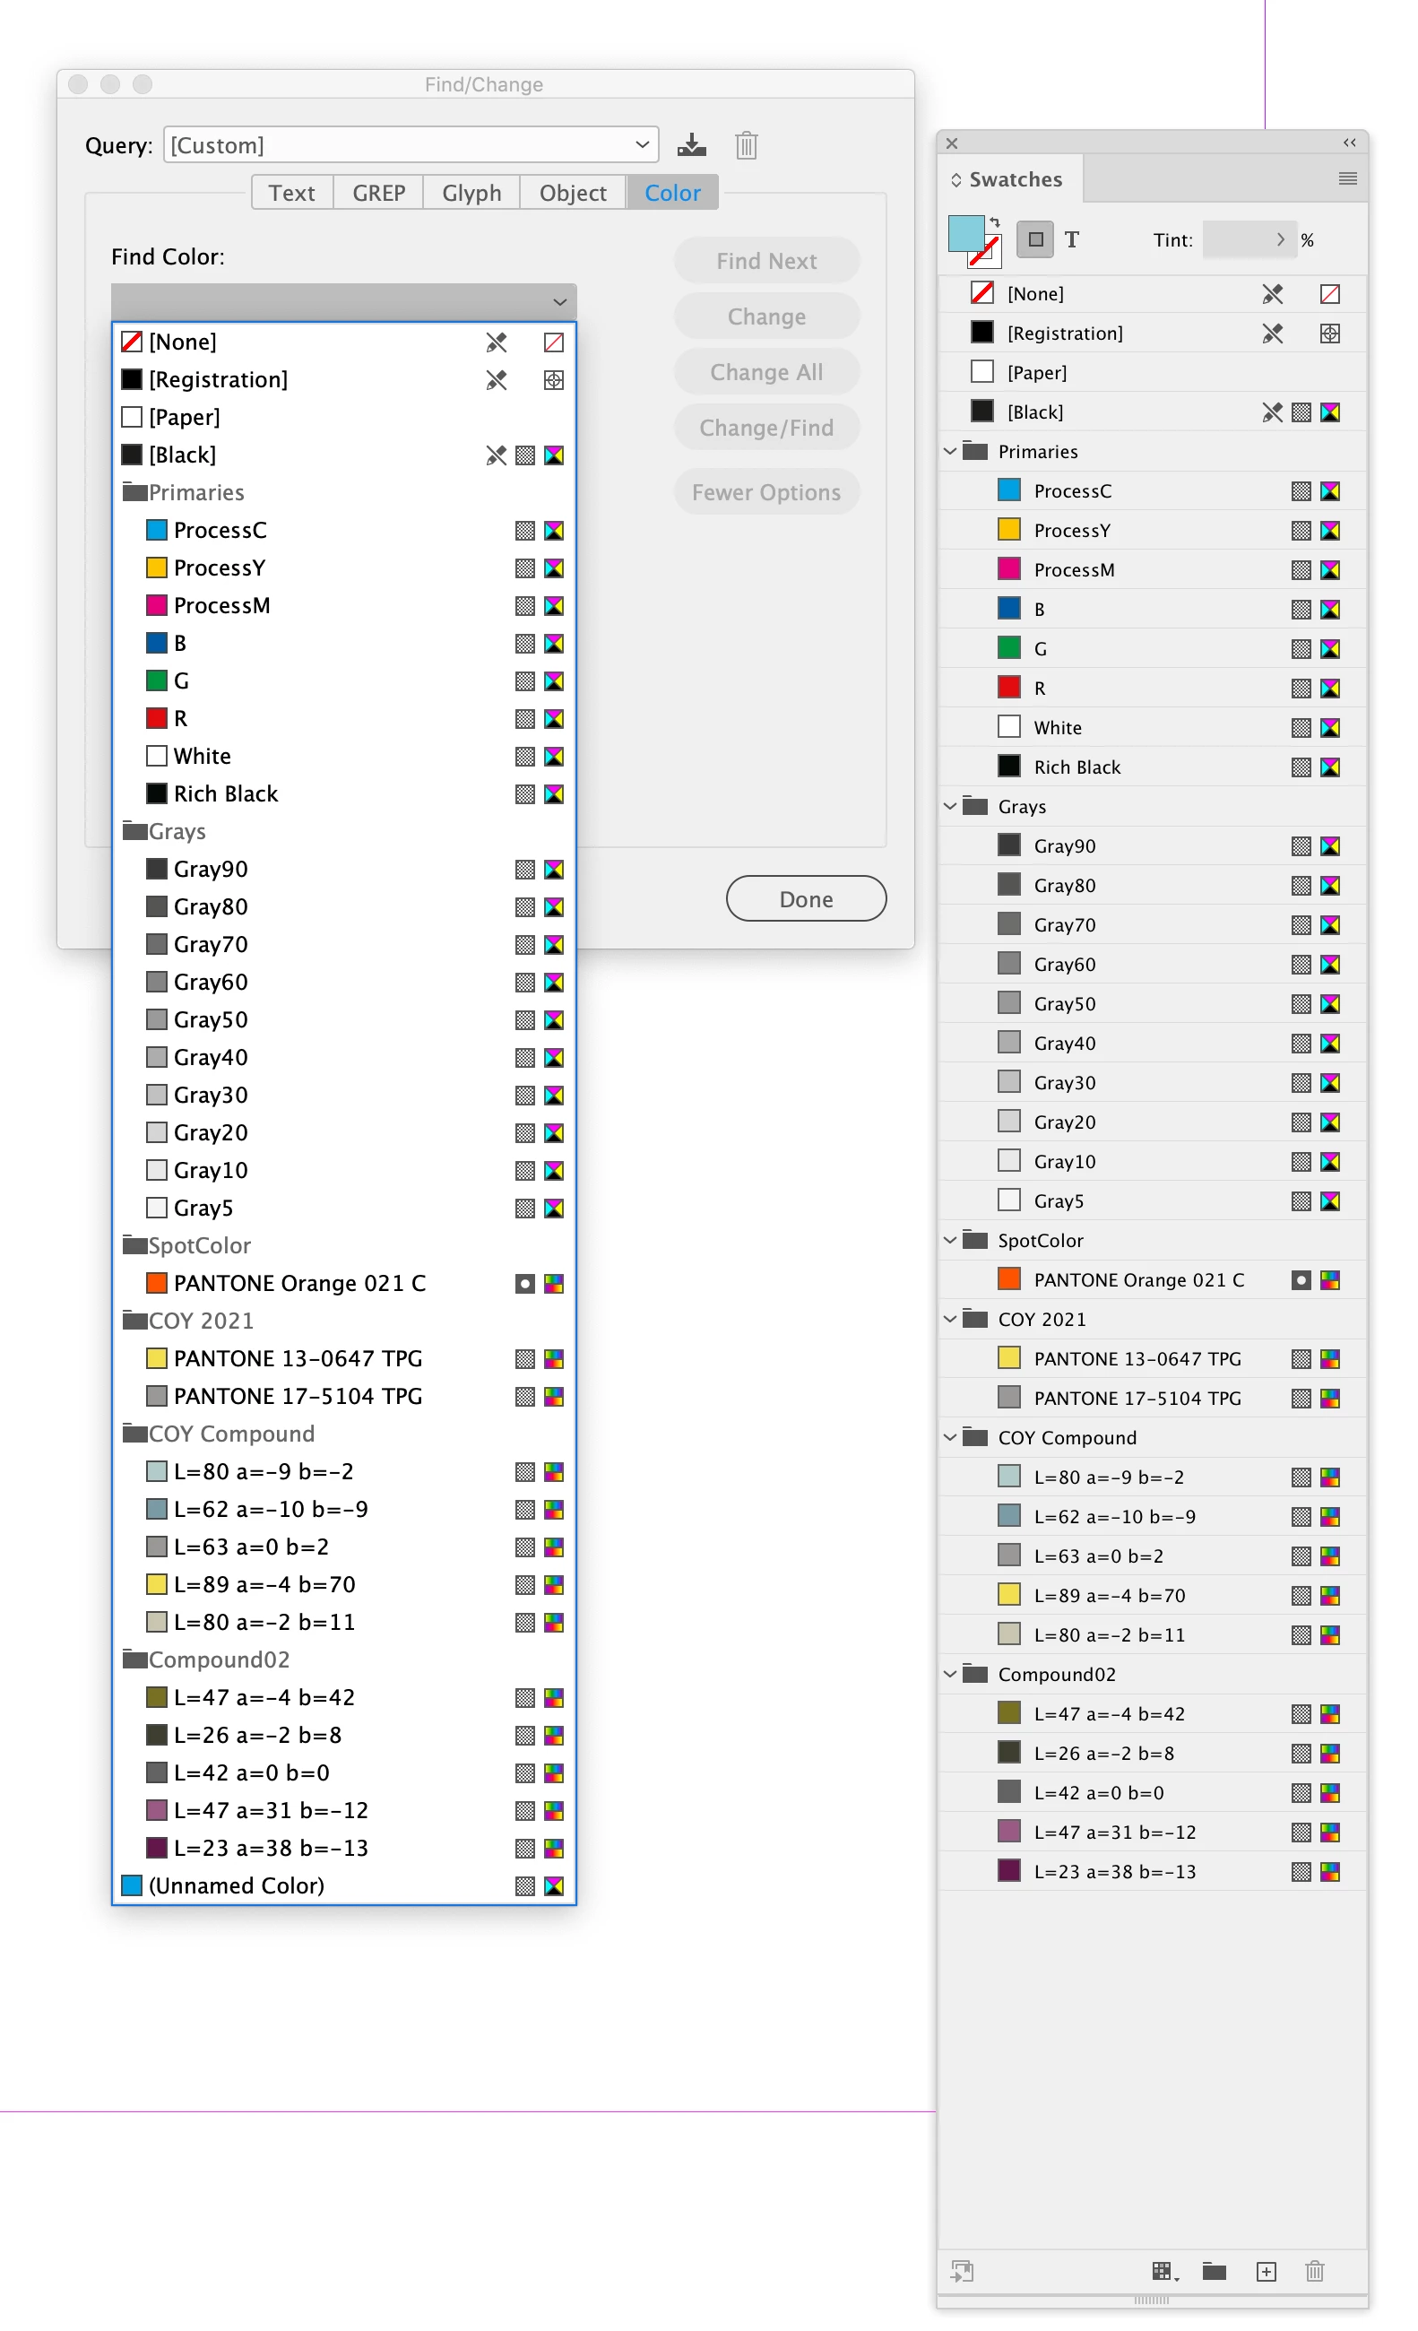Screen dimensions: 1418x2331
Task: Click the Delete Swatch trash icon in Swatches
Action: [x=1314, y=2272]
